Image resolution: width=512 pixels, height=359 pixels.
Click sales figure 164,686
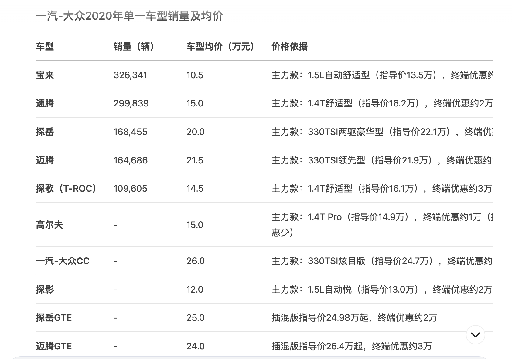click(131, 160)
